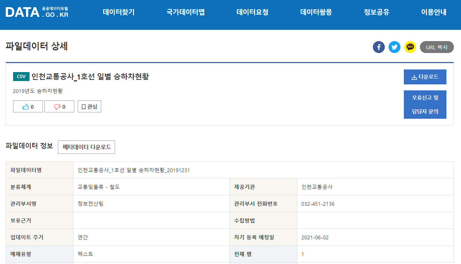Click the CSV format badge
The height and width of the screenshot is (264, 461).
(21, 77)
